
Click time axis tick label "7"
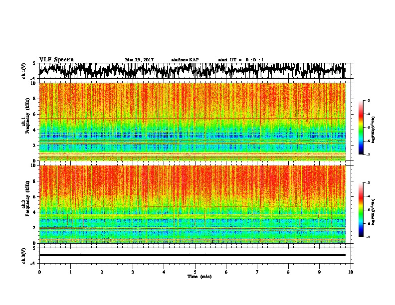click(x=257, y=272)
